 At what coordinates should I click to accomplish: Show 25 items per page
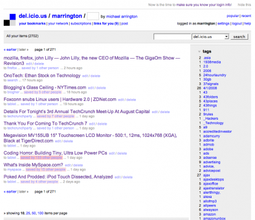(x=28, y=213)
